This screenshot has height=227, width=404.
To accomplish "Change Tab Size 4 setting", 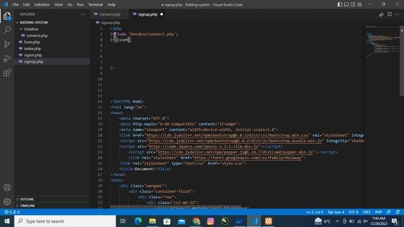I will pyautogui.click(x=336, y=212).
